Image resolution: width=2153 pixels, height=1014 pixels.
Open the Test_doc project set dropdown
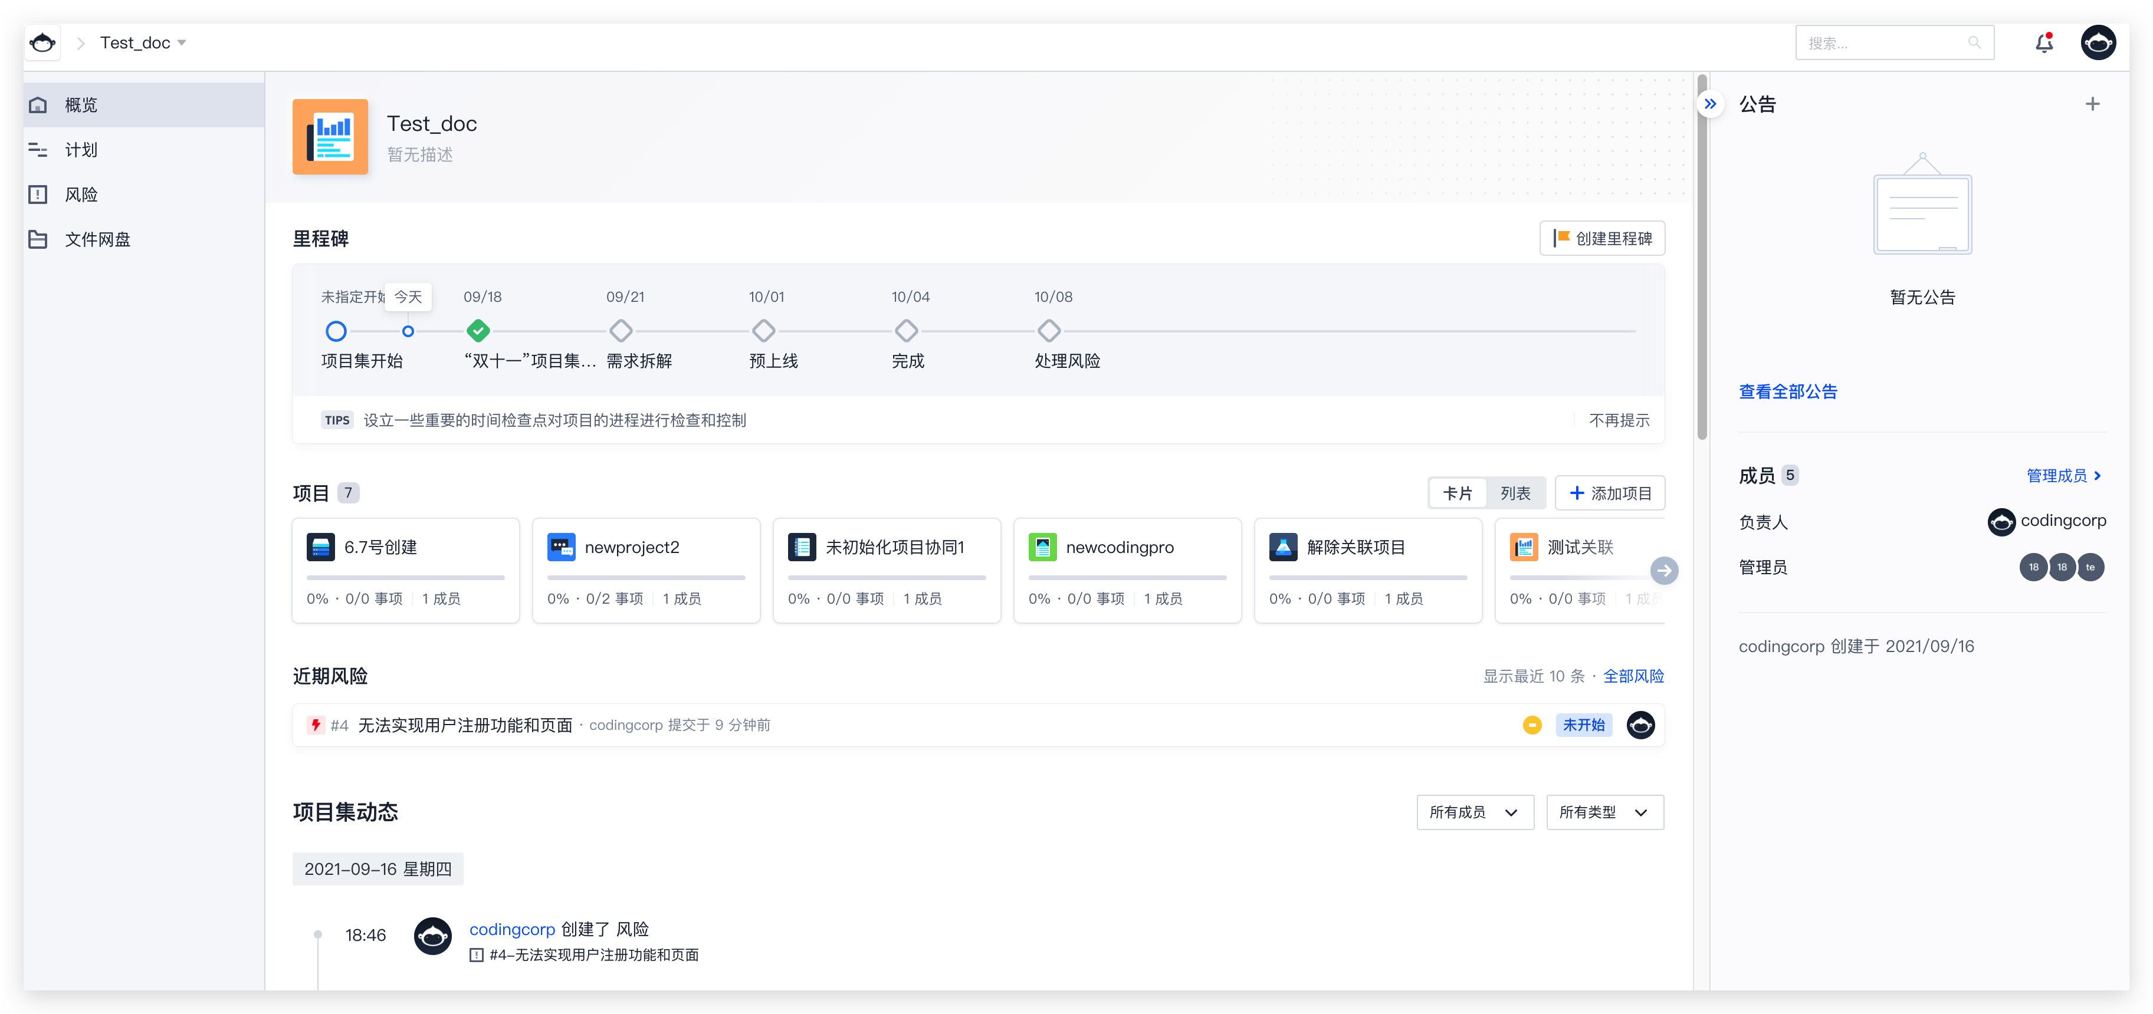[x=143, y=42]
